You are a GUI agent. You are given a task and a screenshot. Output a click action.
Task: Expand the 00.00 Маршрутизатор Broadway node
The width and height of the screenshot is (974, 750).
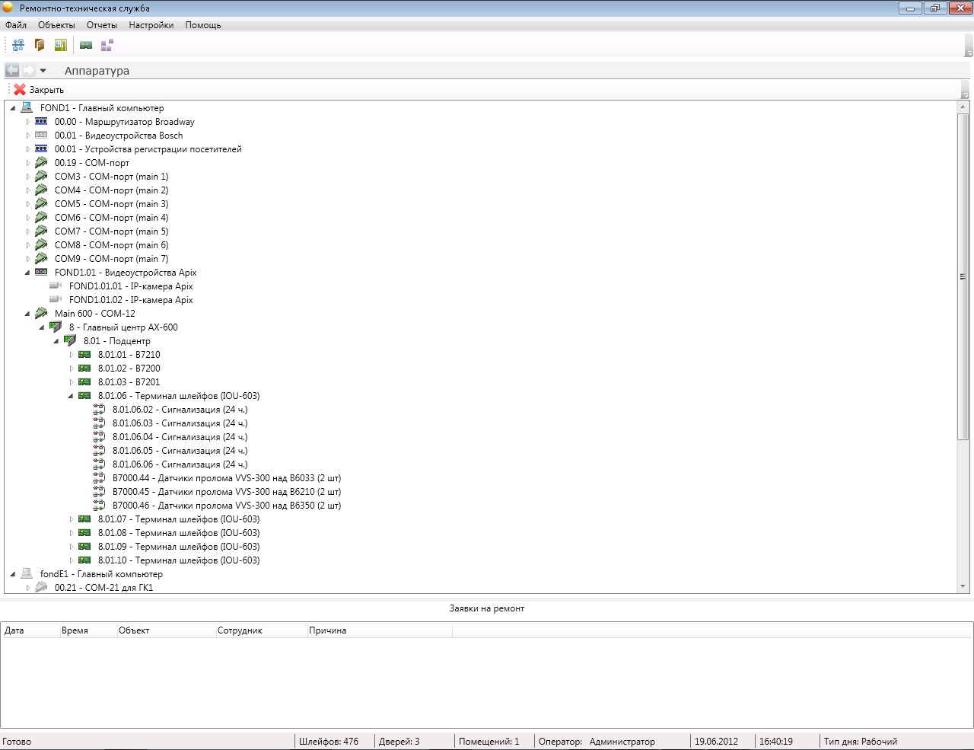(x=28, y=122)
